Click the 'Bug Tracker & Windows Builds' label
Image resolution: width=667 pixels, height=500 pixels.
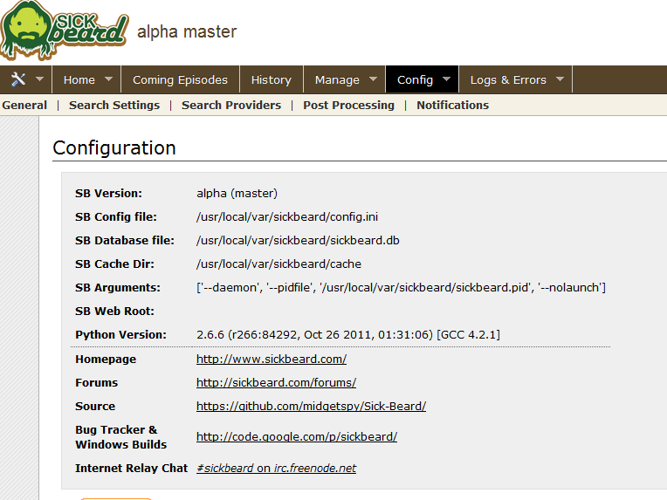[120, 437]
